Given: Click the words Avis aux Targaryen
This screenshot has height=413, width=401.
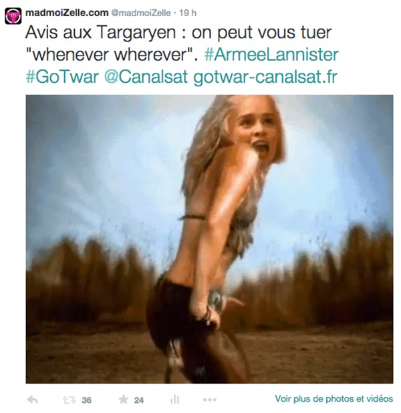Looking at the screenshot, I should pyautogui.click(x=101, y=33).
